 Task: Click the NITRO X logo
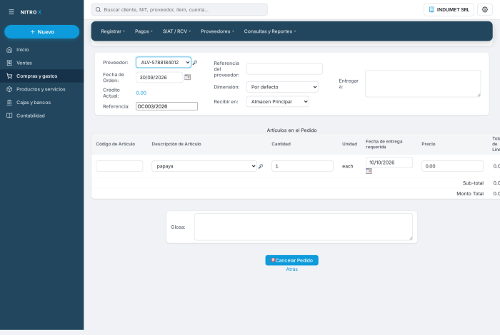31,12
